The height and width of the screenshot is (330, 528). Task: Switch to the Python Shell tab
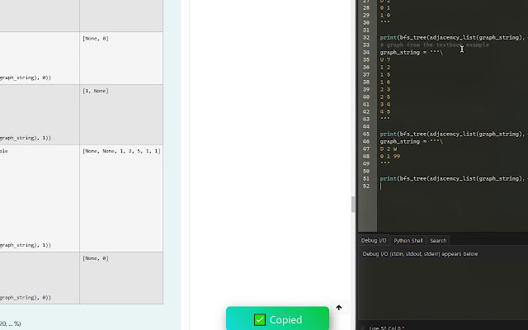coord(408,241)
